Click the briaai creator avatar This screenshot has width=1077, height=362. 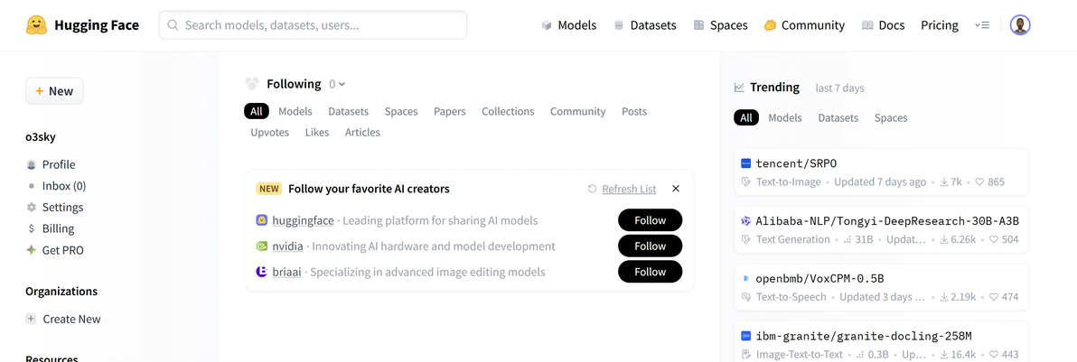click(x=261, y=272)
